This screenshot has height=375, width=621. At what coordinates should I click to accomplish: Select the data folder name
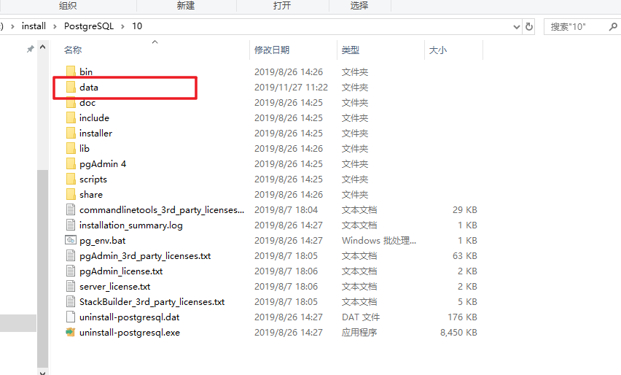[x=89, y=88]
